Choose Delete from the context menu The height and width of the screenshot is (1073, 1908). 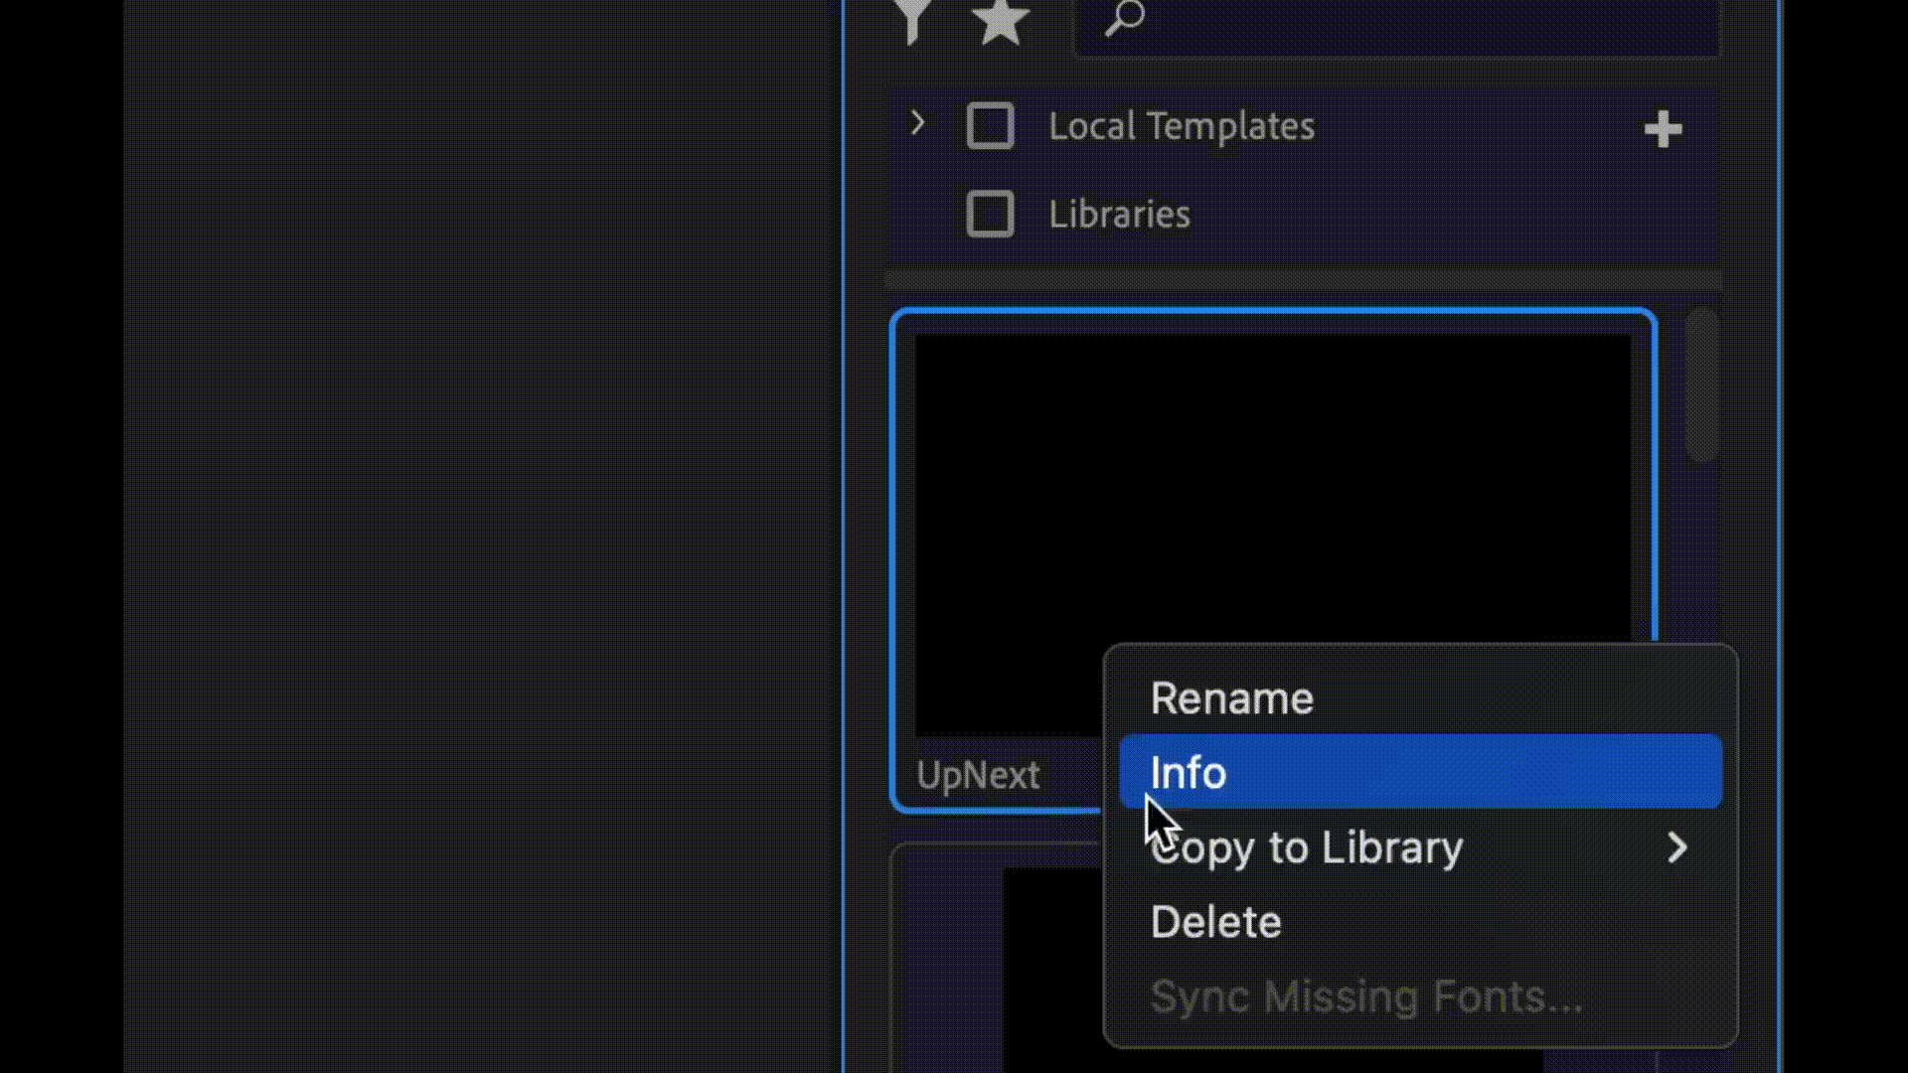(x=1215, y=922)
